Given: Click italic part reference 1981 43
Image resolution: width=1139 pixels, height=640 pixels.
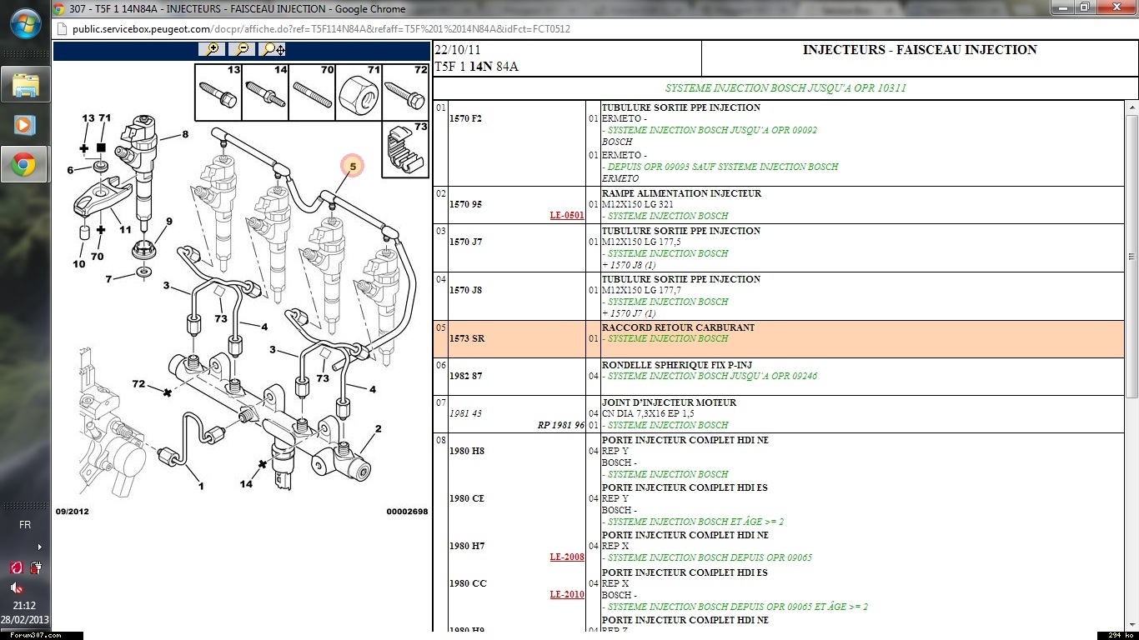Looking at the screenshot, I should 465,413.
